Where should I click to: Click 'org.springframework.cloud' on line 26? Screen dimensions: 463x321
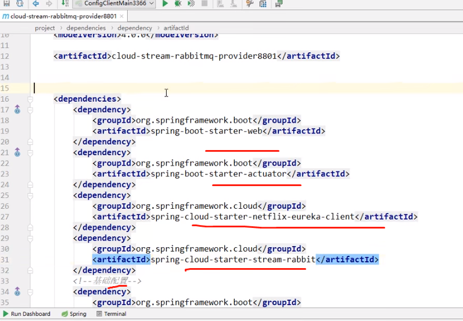197,206
